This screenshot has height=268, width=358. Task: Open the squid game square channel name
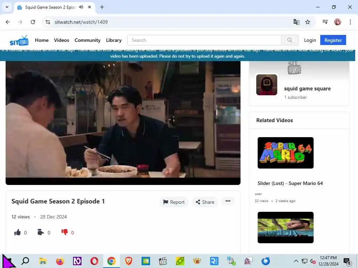pos(307,88)
